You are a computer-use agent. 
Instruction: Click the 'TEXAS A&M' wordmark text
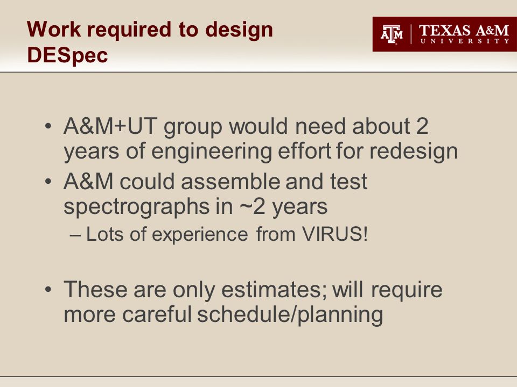(x=464, y=31)
